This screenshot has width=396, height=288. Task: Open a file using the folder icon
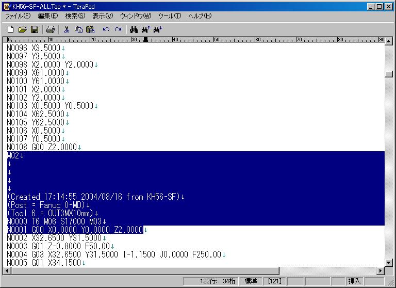23,29
